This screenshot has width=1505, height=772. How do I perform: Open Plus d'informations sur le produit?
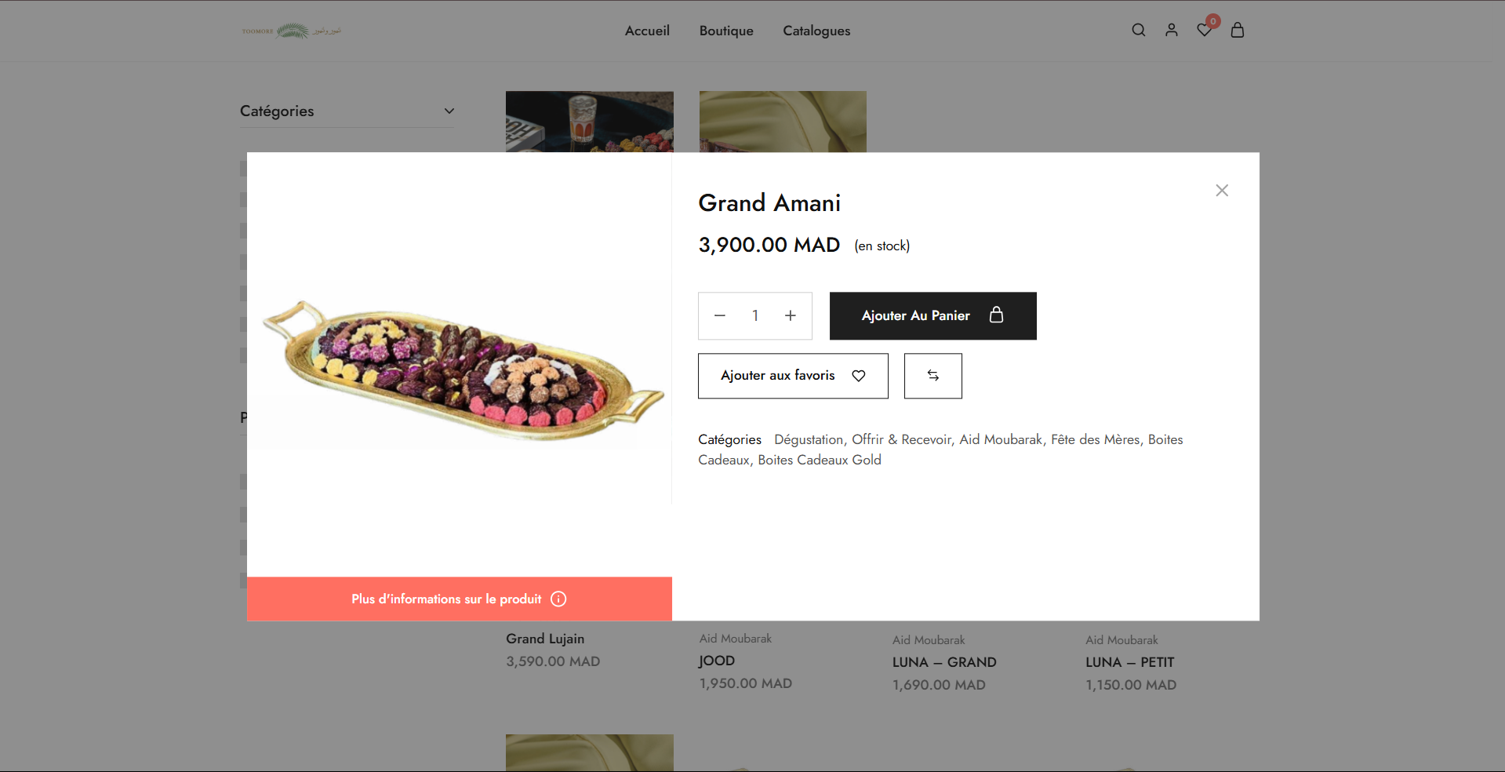click(x=459, y=599)
